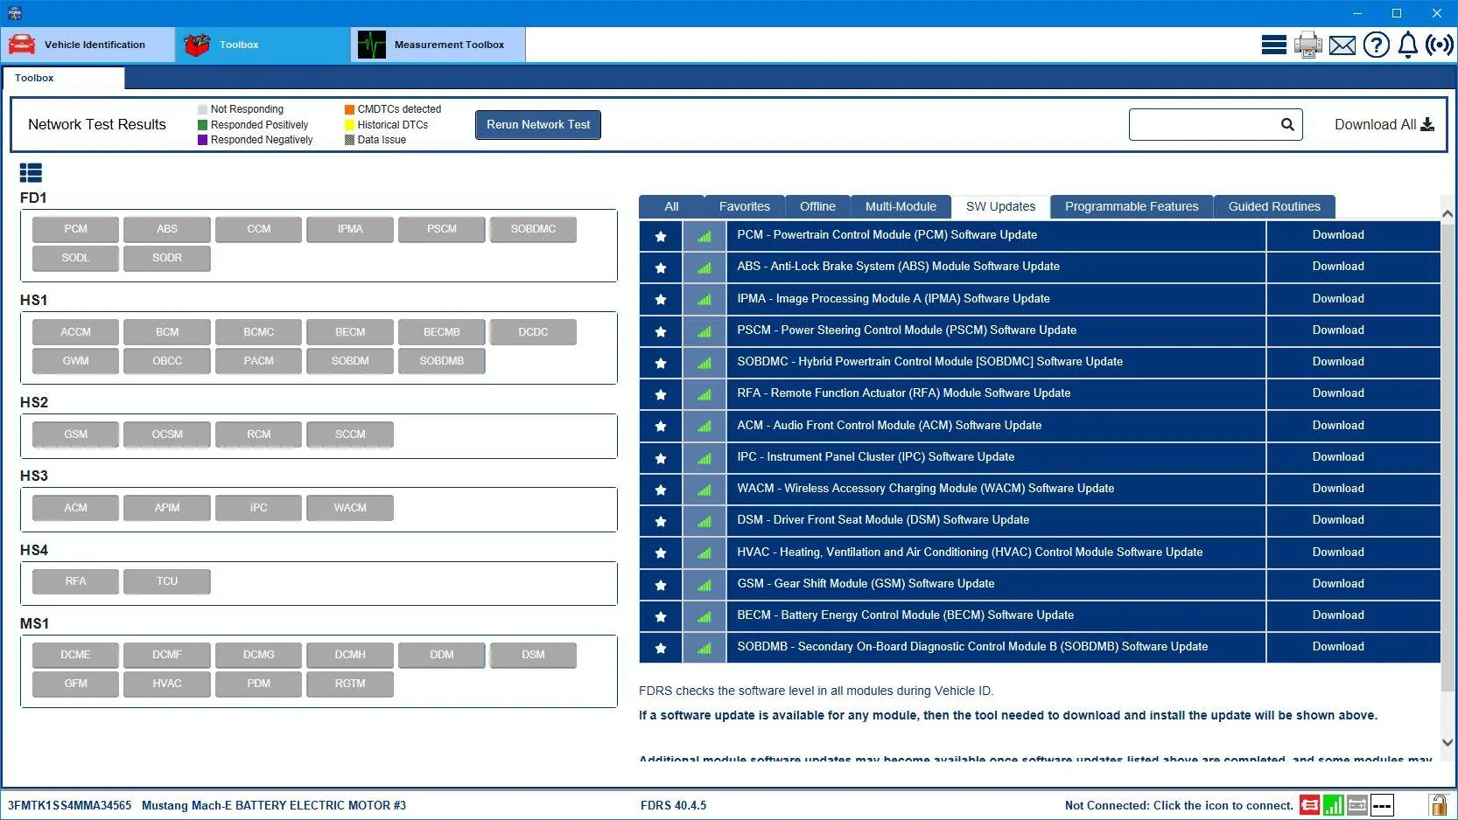Click the signal bars icon in the HVAC row
The height and width of the screenshot is (820, 1458).
coord(704,552)
